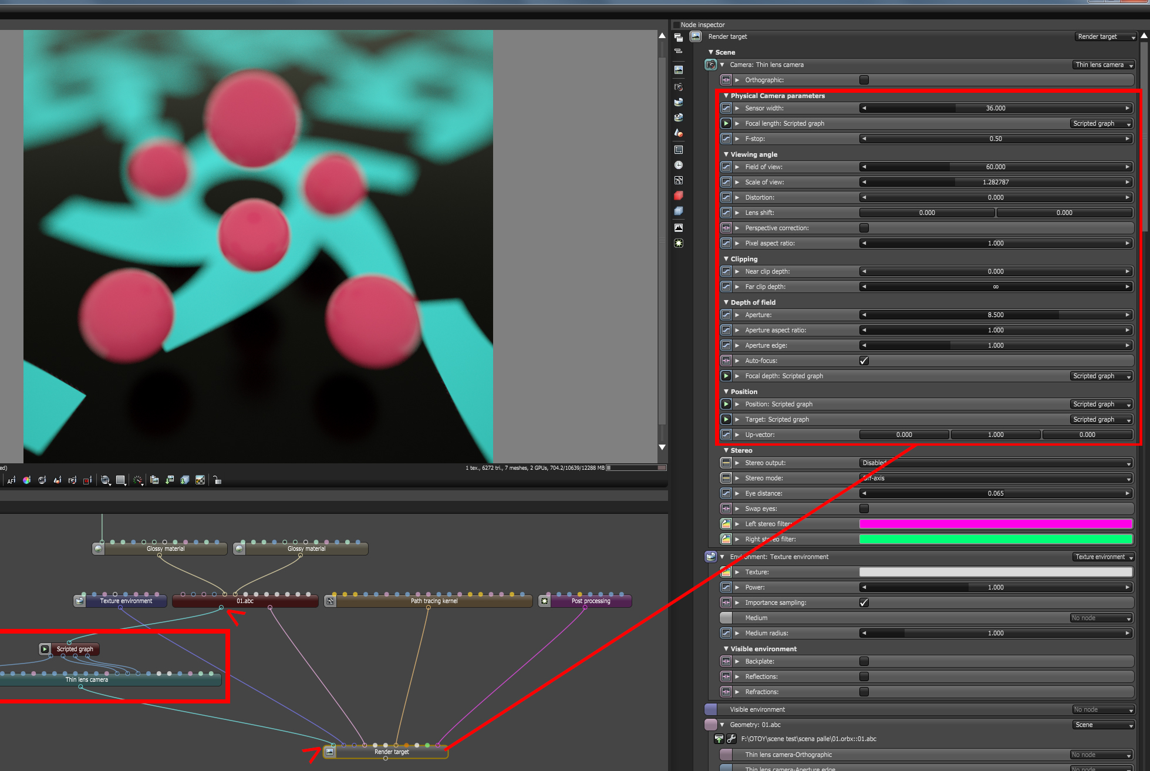Click the Path tracing kernel node
The height and width of the screenshot is (771, 1150).
pyautogui.click(x=434, y=601)
